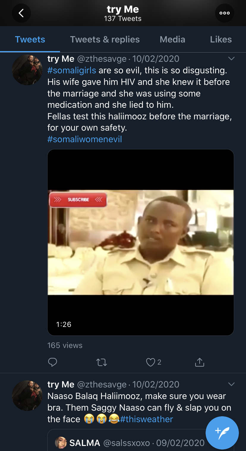Reply to the first tweet
Image resolution: width=246 pixels, height=451 pixels.
(53, 362)
